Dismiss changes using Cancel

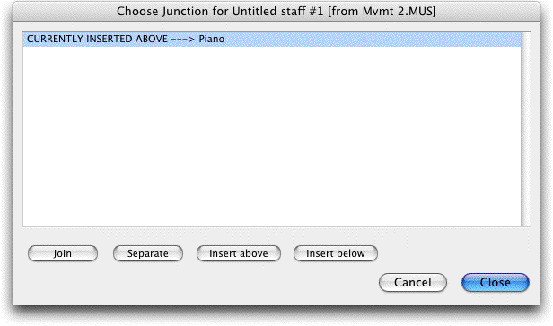point(413,282)
